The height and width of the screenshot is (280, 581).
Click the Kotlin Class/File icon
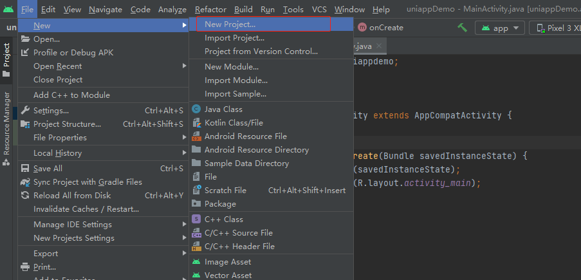coord(196,123)
